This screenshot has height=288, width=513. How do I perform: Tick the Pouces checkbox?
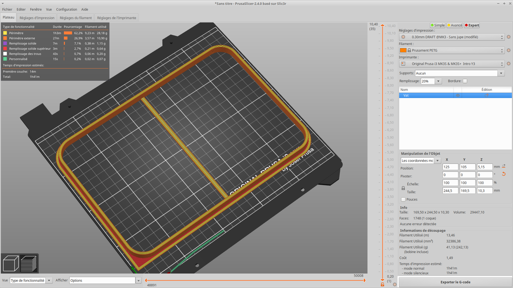[x=403, y=200]
